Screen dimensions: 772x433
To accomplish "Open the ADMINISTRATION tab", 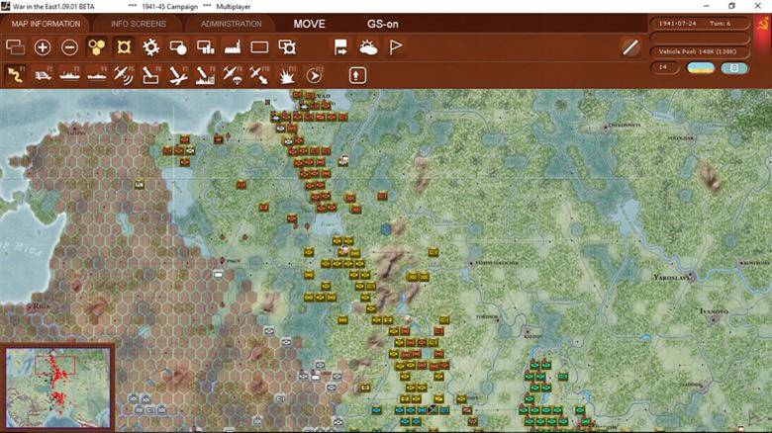I will pos(231,24).
